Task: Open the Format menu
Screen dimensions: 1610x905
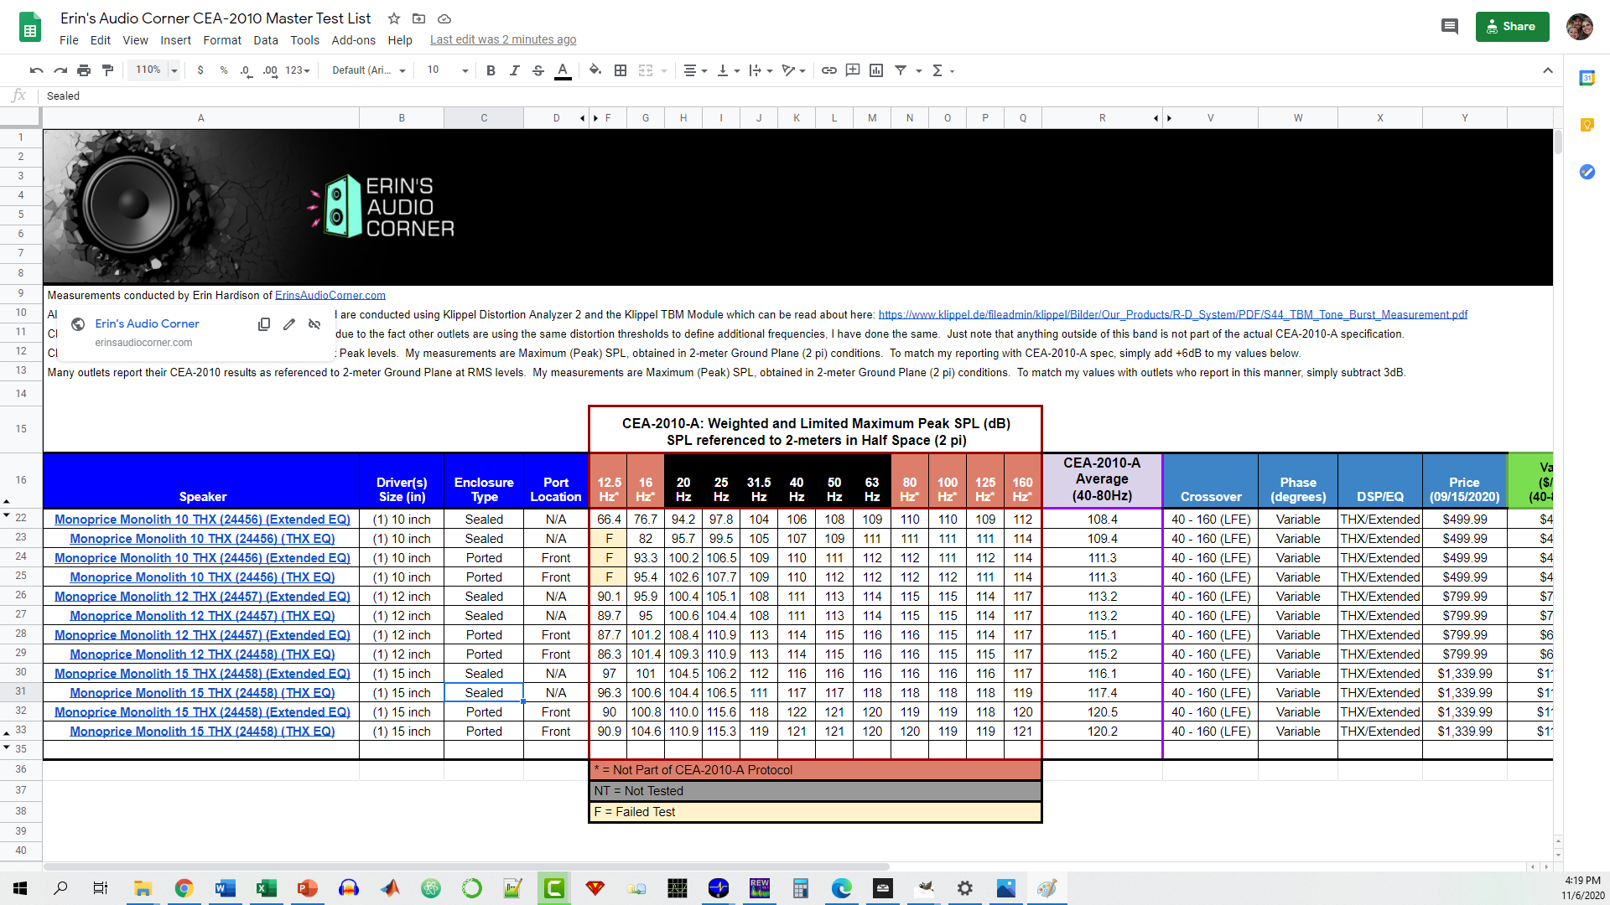Action: pyautogui.click(x=221, y=40)
